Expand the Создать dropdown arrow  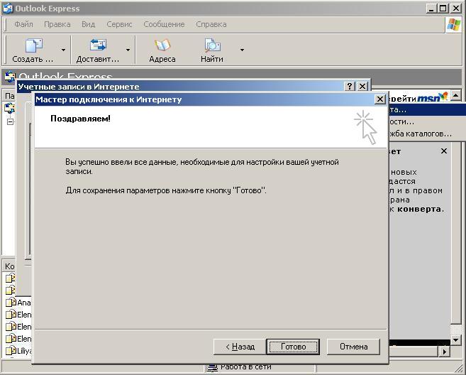[x=63, y=50]
